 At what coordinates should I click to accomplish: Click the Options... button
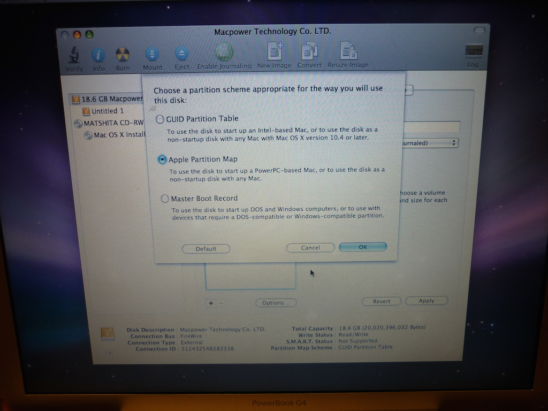pos(276,303)
